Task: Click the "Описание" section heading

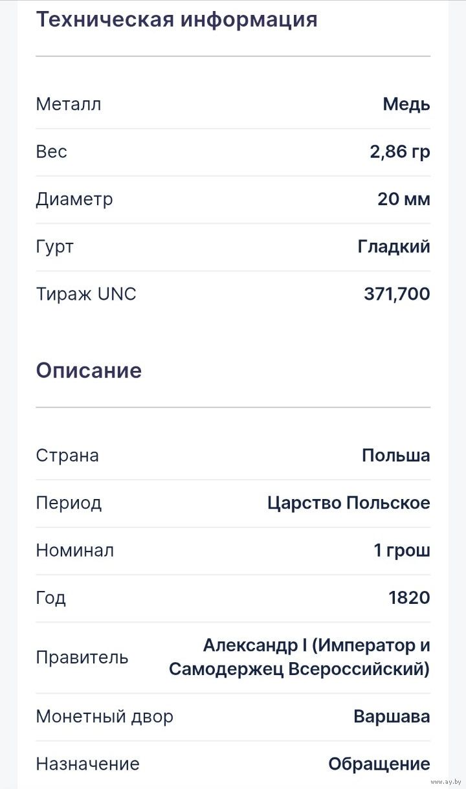Action: 89,371
